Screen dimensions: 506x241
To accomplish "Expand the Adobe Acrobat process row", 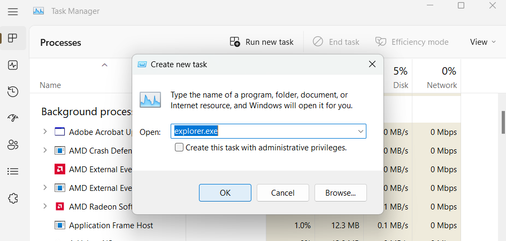I will point(45,132).
